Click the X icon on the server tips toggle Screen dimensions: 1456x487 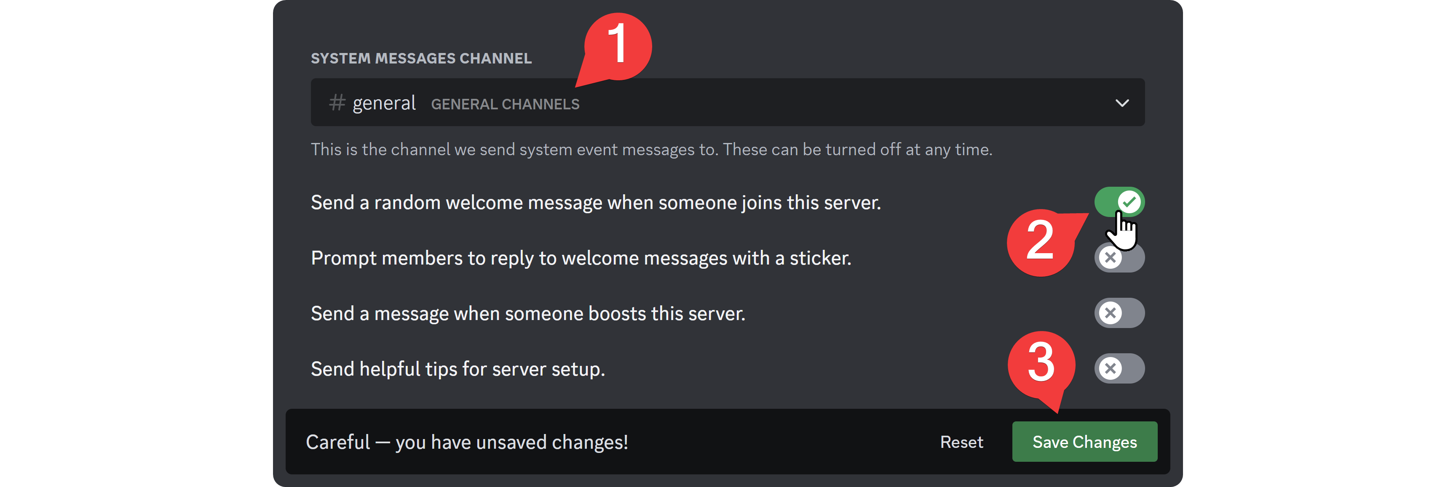coord(1110,368)
